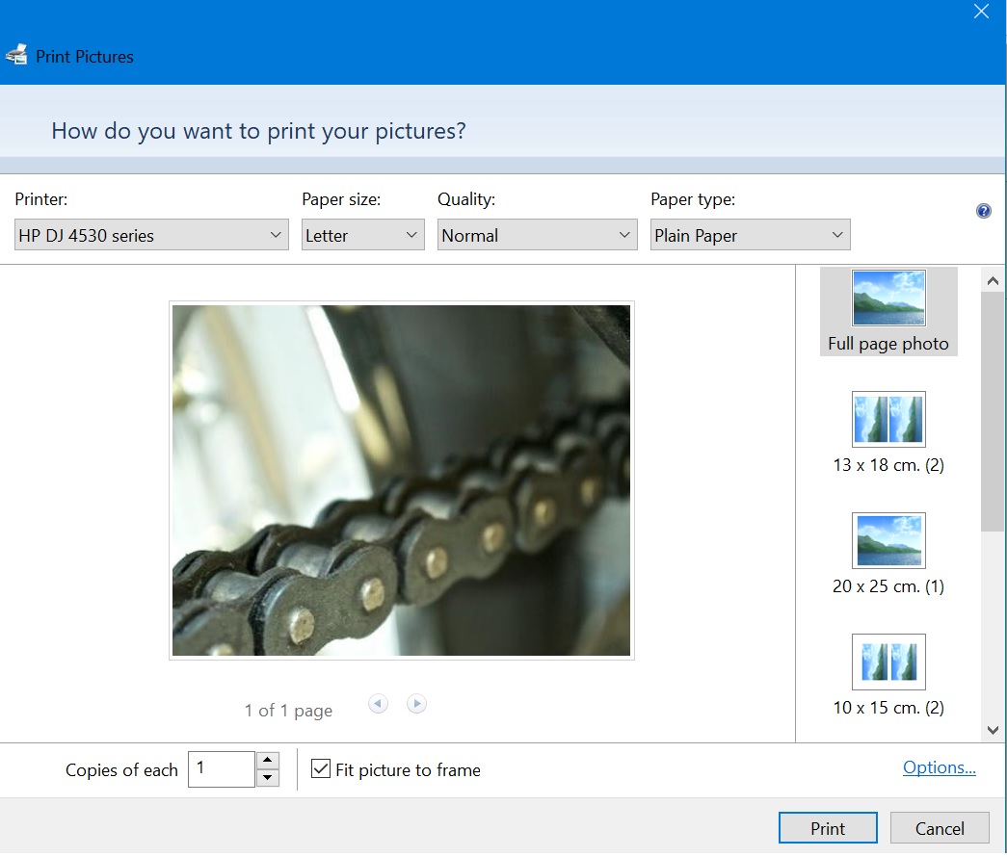Open the Paper type dropdown
The image size is (1007, 857).
pos(750,236)
